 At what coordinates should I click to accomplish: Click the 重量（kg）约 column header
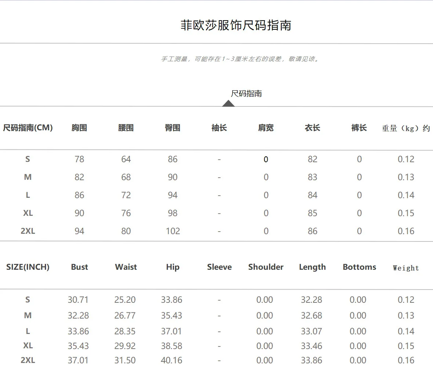406,128
